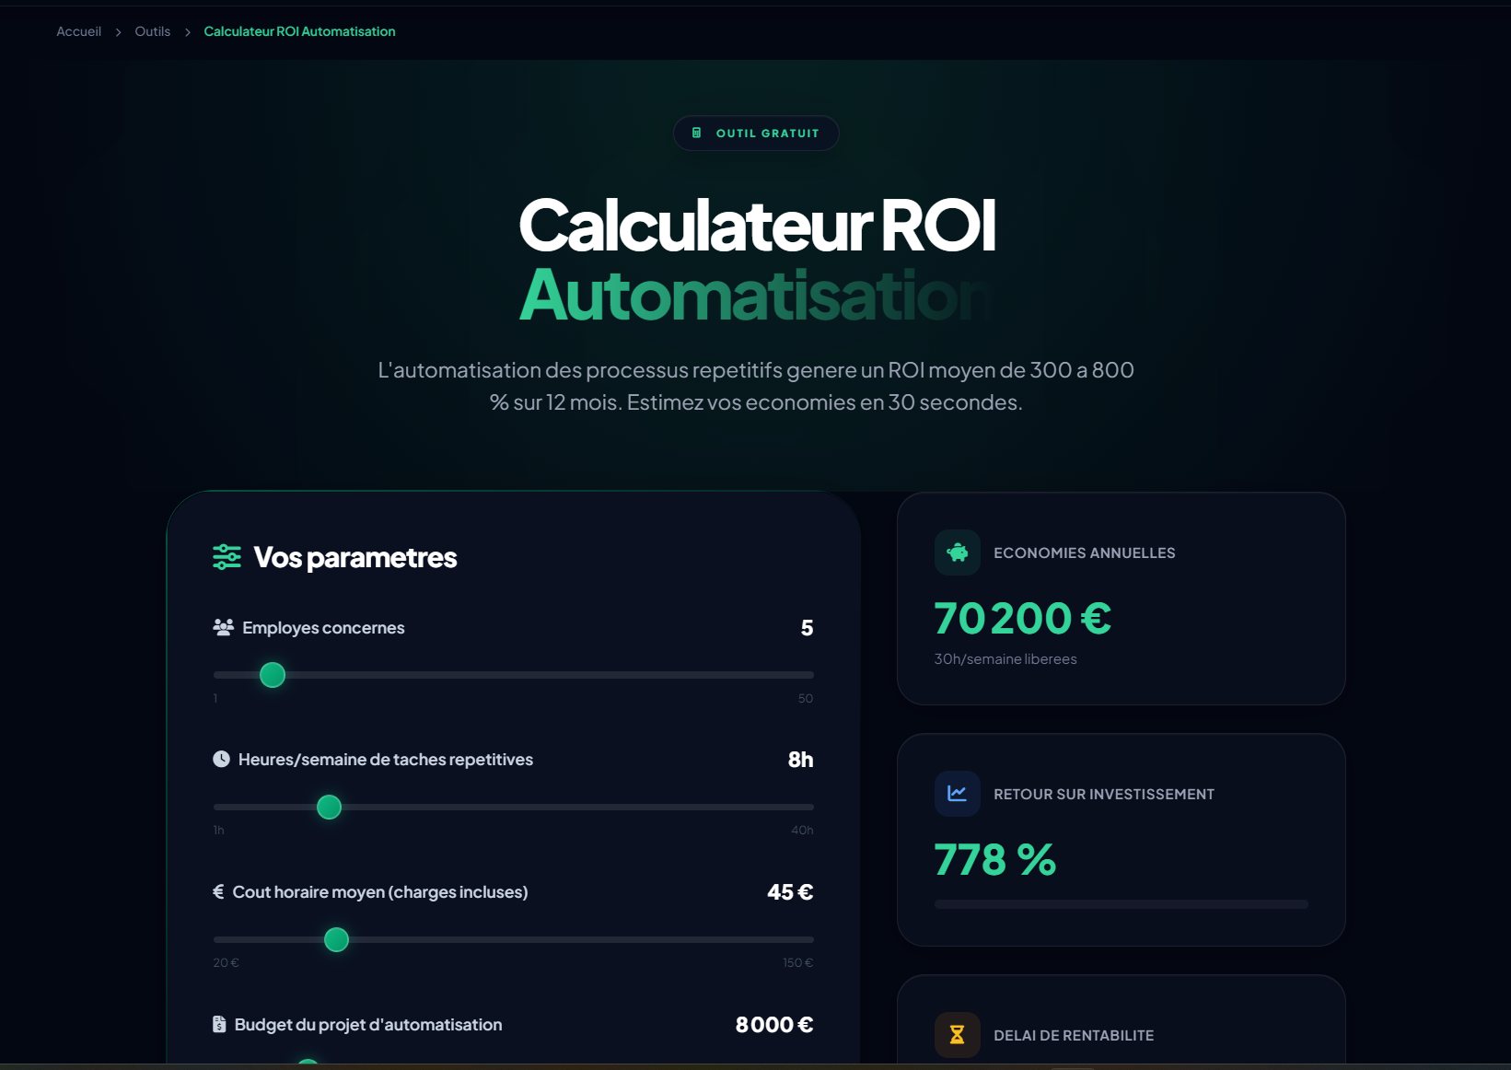Click the hourglass Délai de rentabilité icon
Viewport: 1511px width, 1070px height.
point(957,1034)
